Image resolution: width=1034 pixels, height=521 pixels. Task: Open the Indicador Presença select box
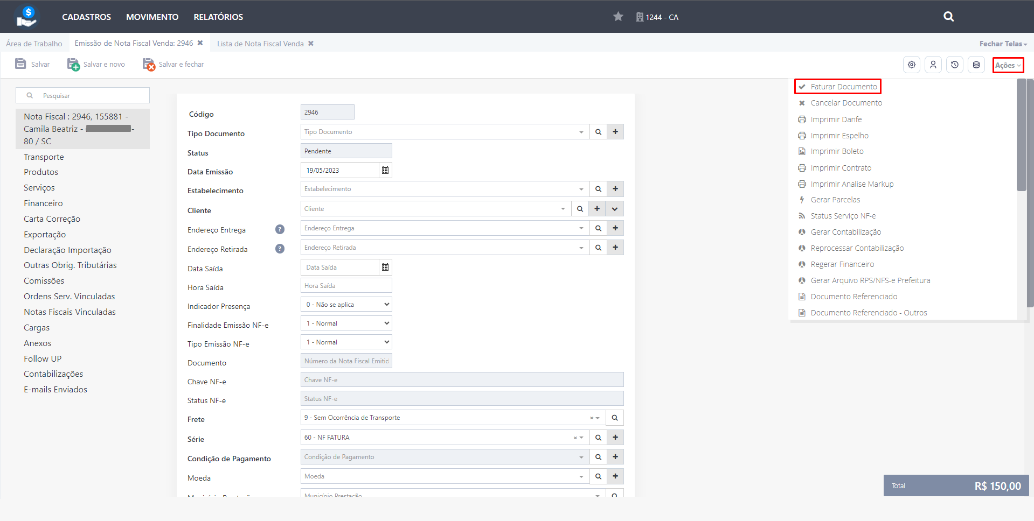pos(346,305)
